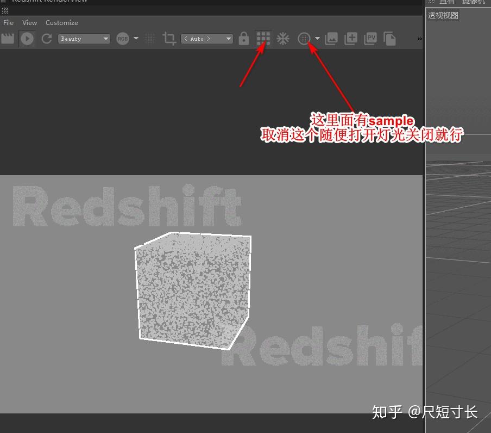Toggle the lock icon on the toolbar
Screen dimensions: 491x433
pyautogui.click(x=243, y=39)
